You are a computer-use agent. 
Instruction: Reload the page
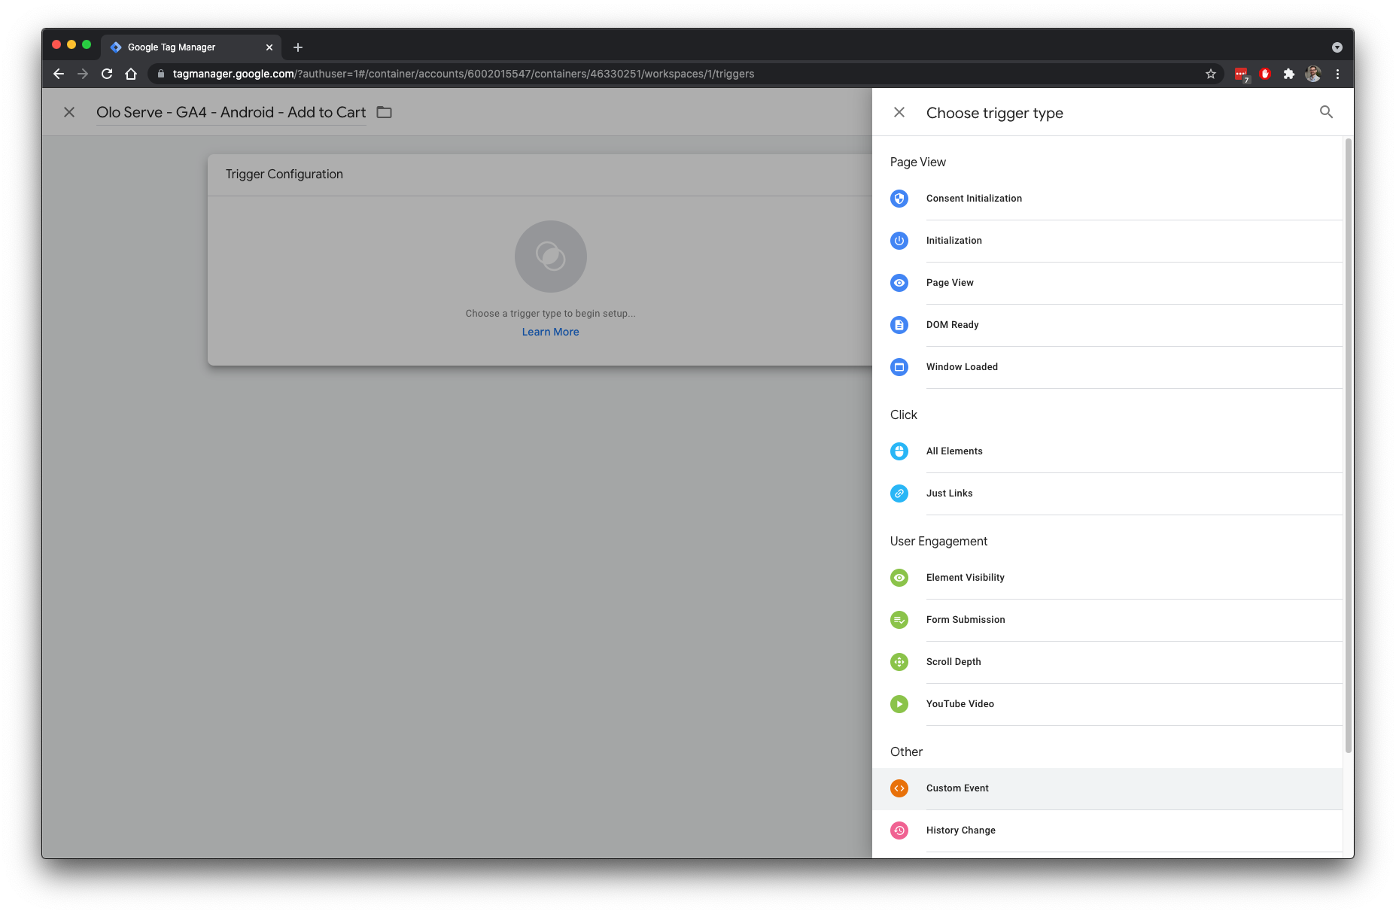(107, 74)
